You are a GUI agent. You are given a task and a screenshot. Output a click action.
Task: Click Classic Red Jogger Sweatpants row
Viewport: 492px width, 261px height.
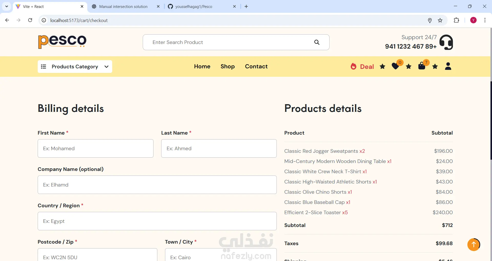tap(368, 151)
